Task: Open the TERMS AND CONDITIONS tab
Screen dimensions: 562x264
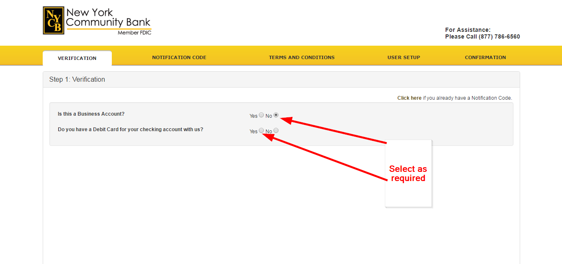Action: pyautogui.click(x=302, y=57)
